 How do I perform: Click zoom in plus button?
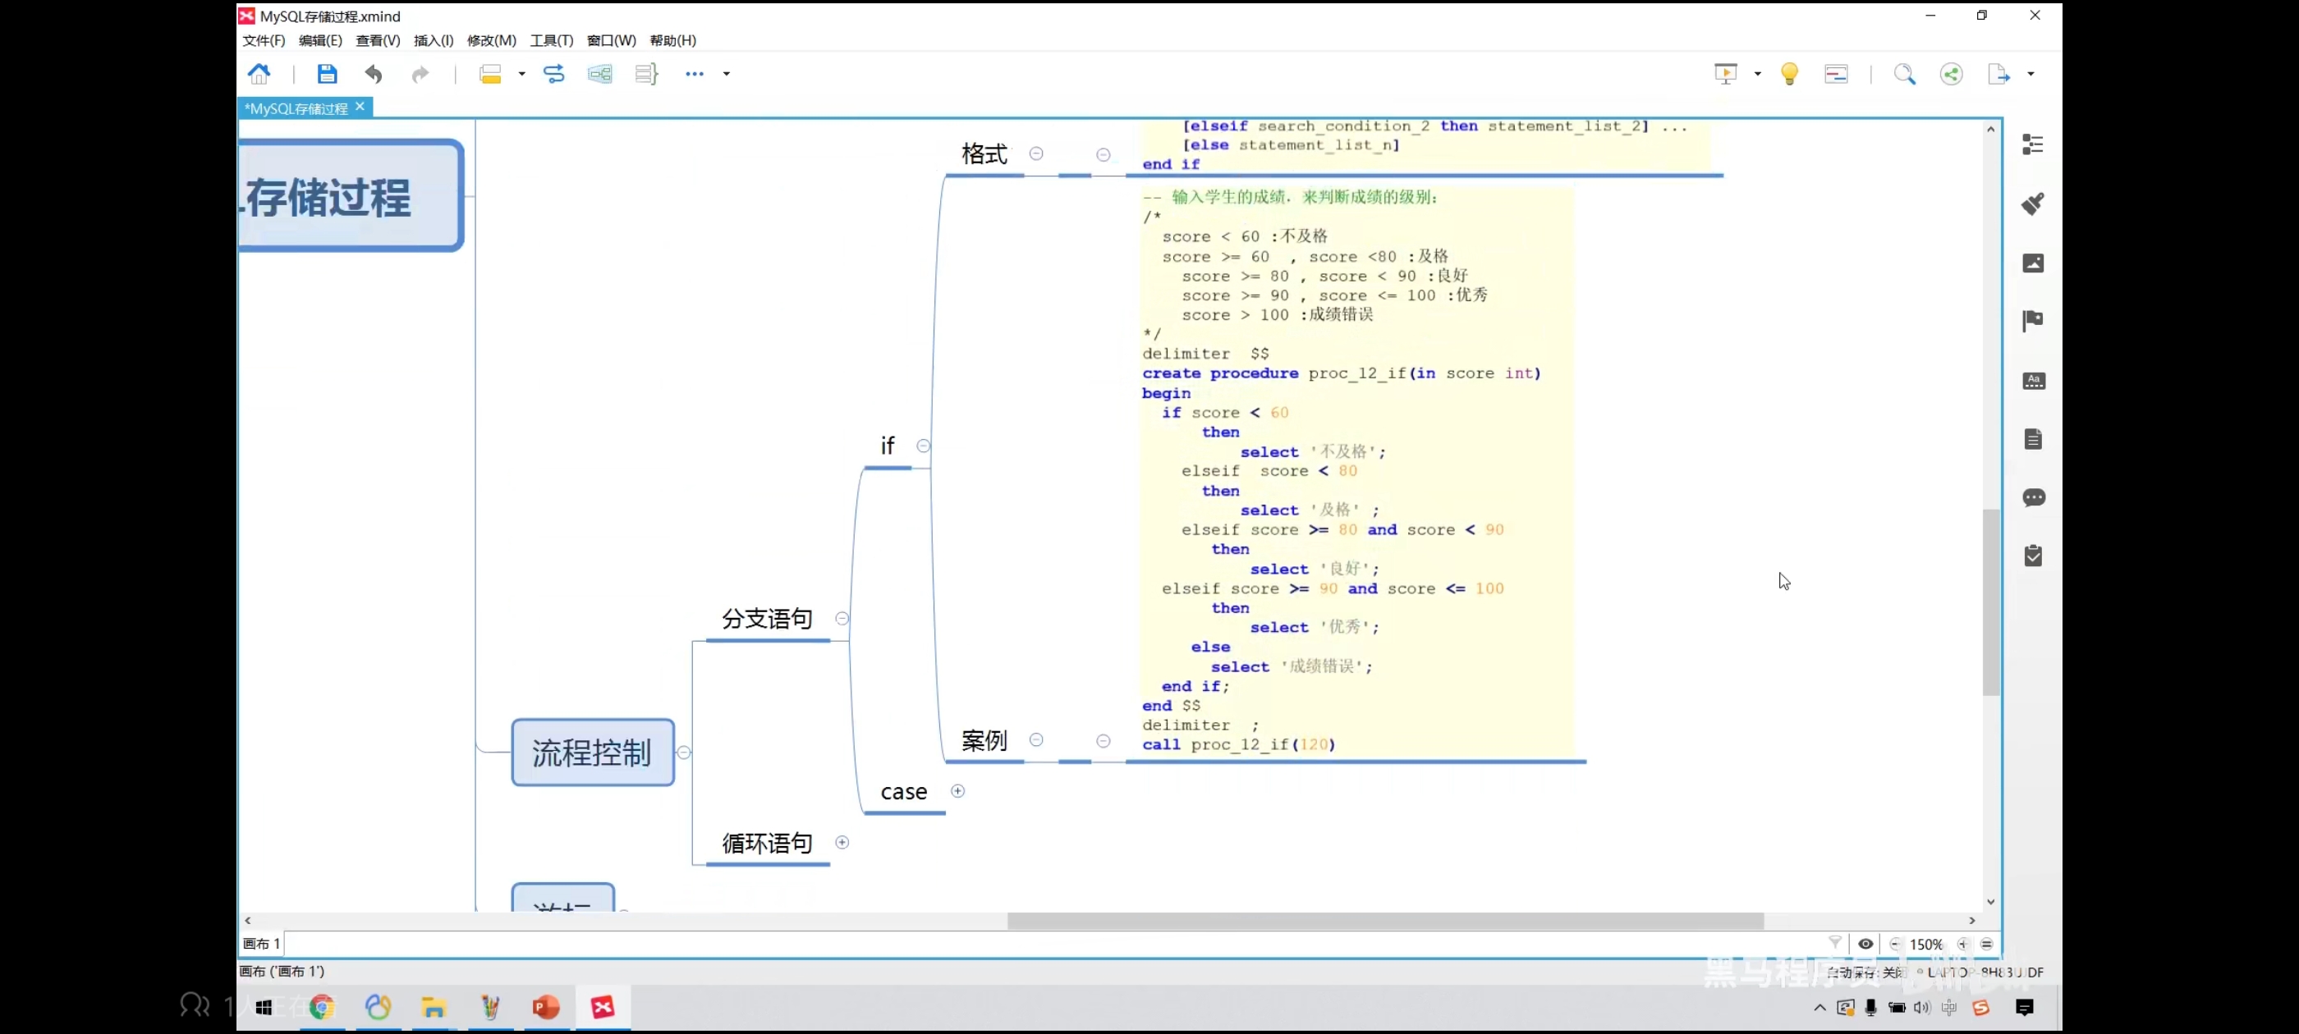pos(1962,944)
